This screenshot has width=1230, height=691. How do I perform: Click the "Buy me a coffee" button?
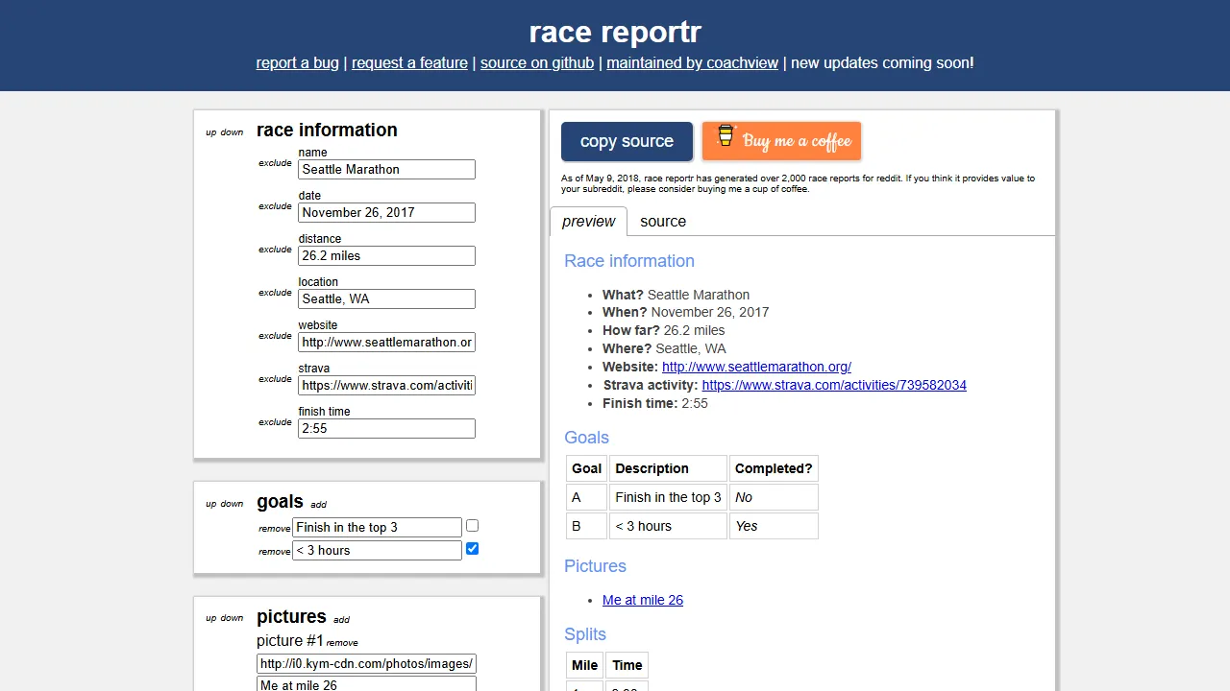click(x=781, y=141)
